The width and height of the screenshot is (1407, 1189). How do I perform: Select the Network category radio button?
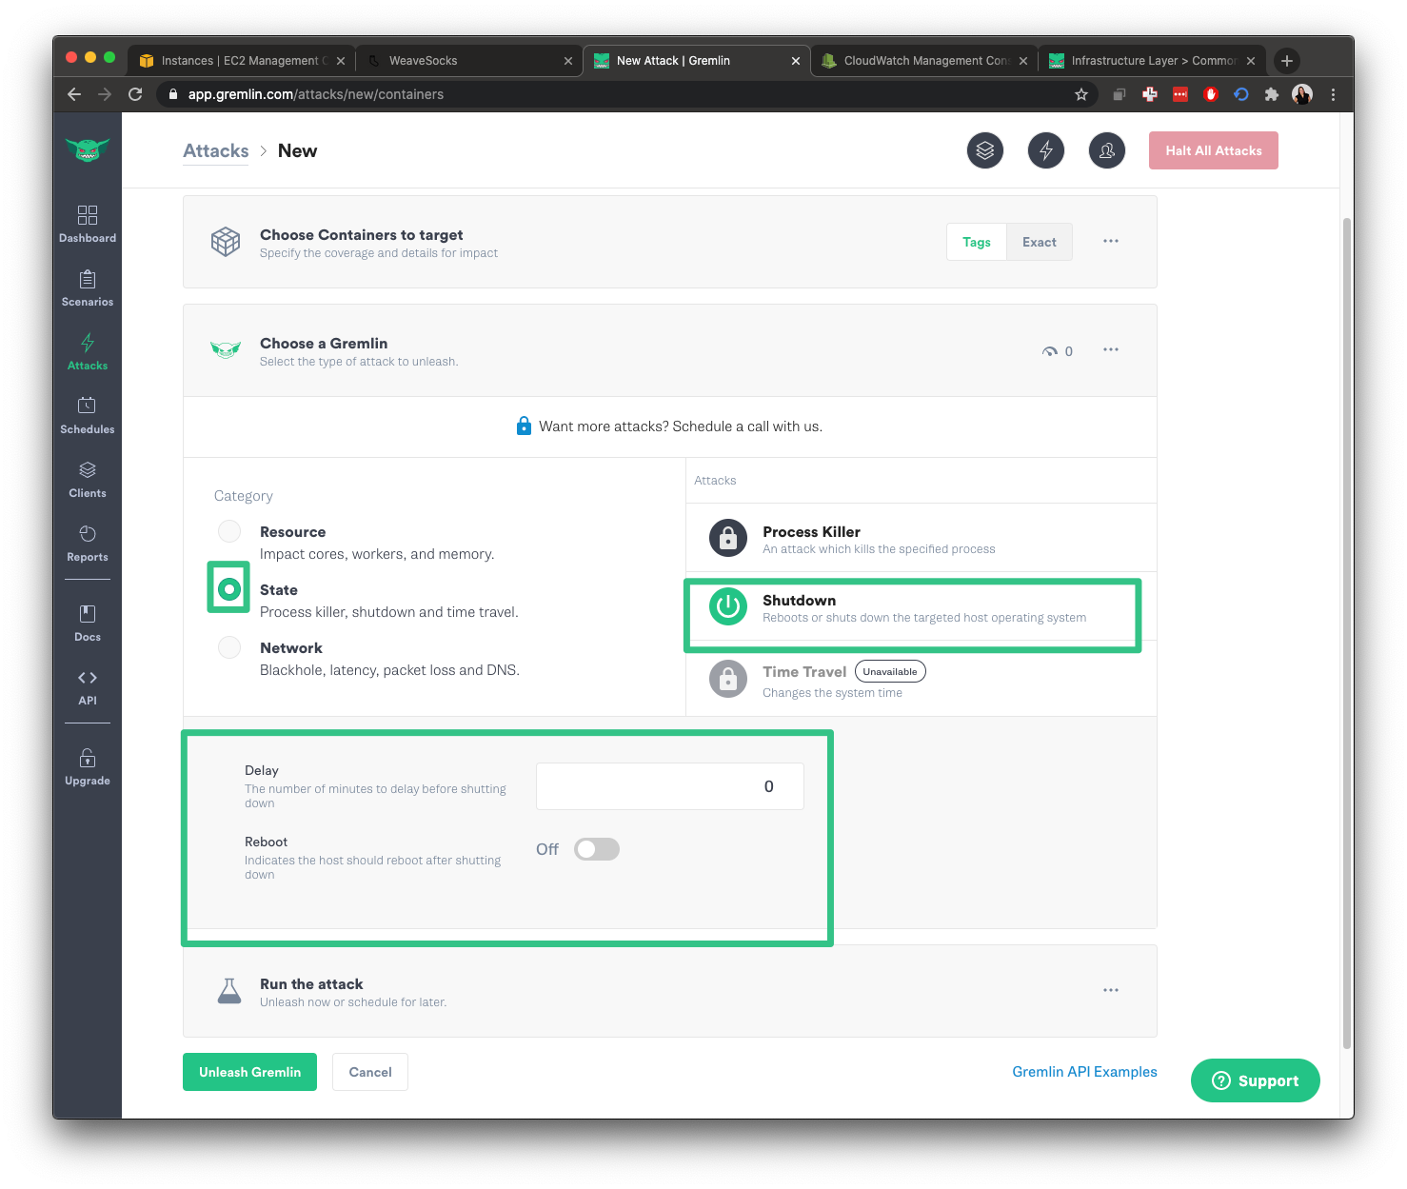pyautogui.click(x=229, y=647)
